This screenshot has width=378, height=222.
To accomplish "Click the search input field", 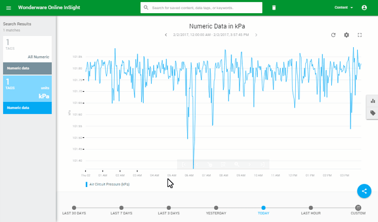I will click(201, 8).
